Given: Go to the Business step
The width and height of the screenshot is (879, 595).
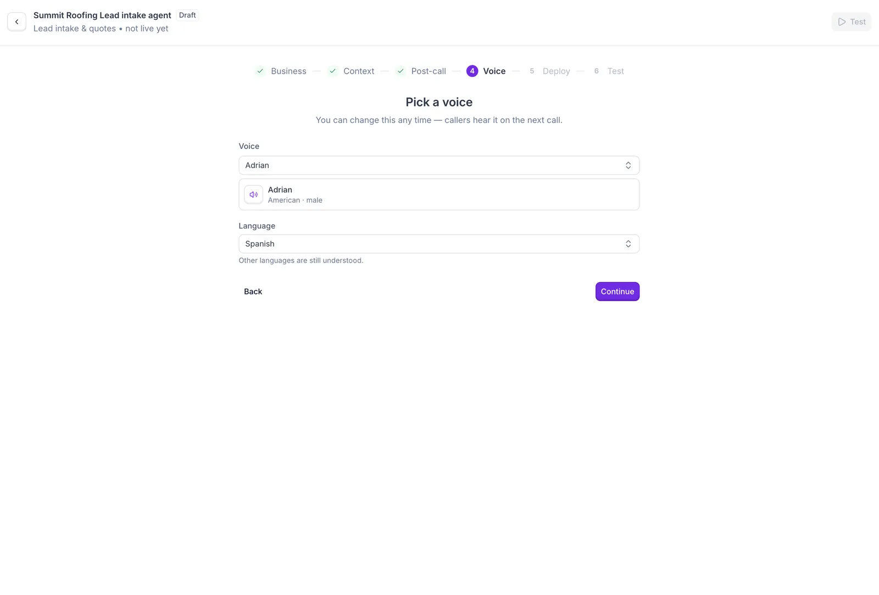Looking at the screenshot, I should click(281, 71).
